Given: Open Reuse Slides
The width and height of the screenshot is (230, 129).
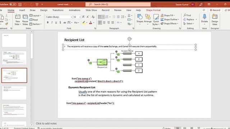Looking at the screenshot, I should pos(25,20).
